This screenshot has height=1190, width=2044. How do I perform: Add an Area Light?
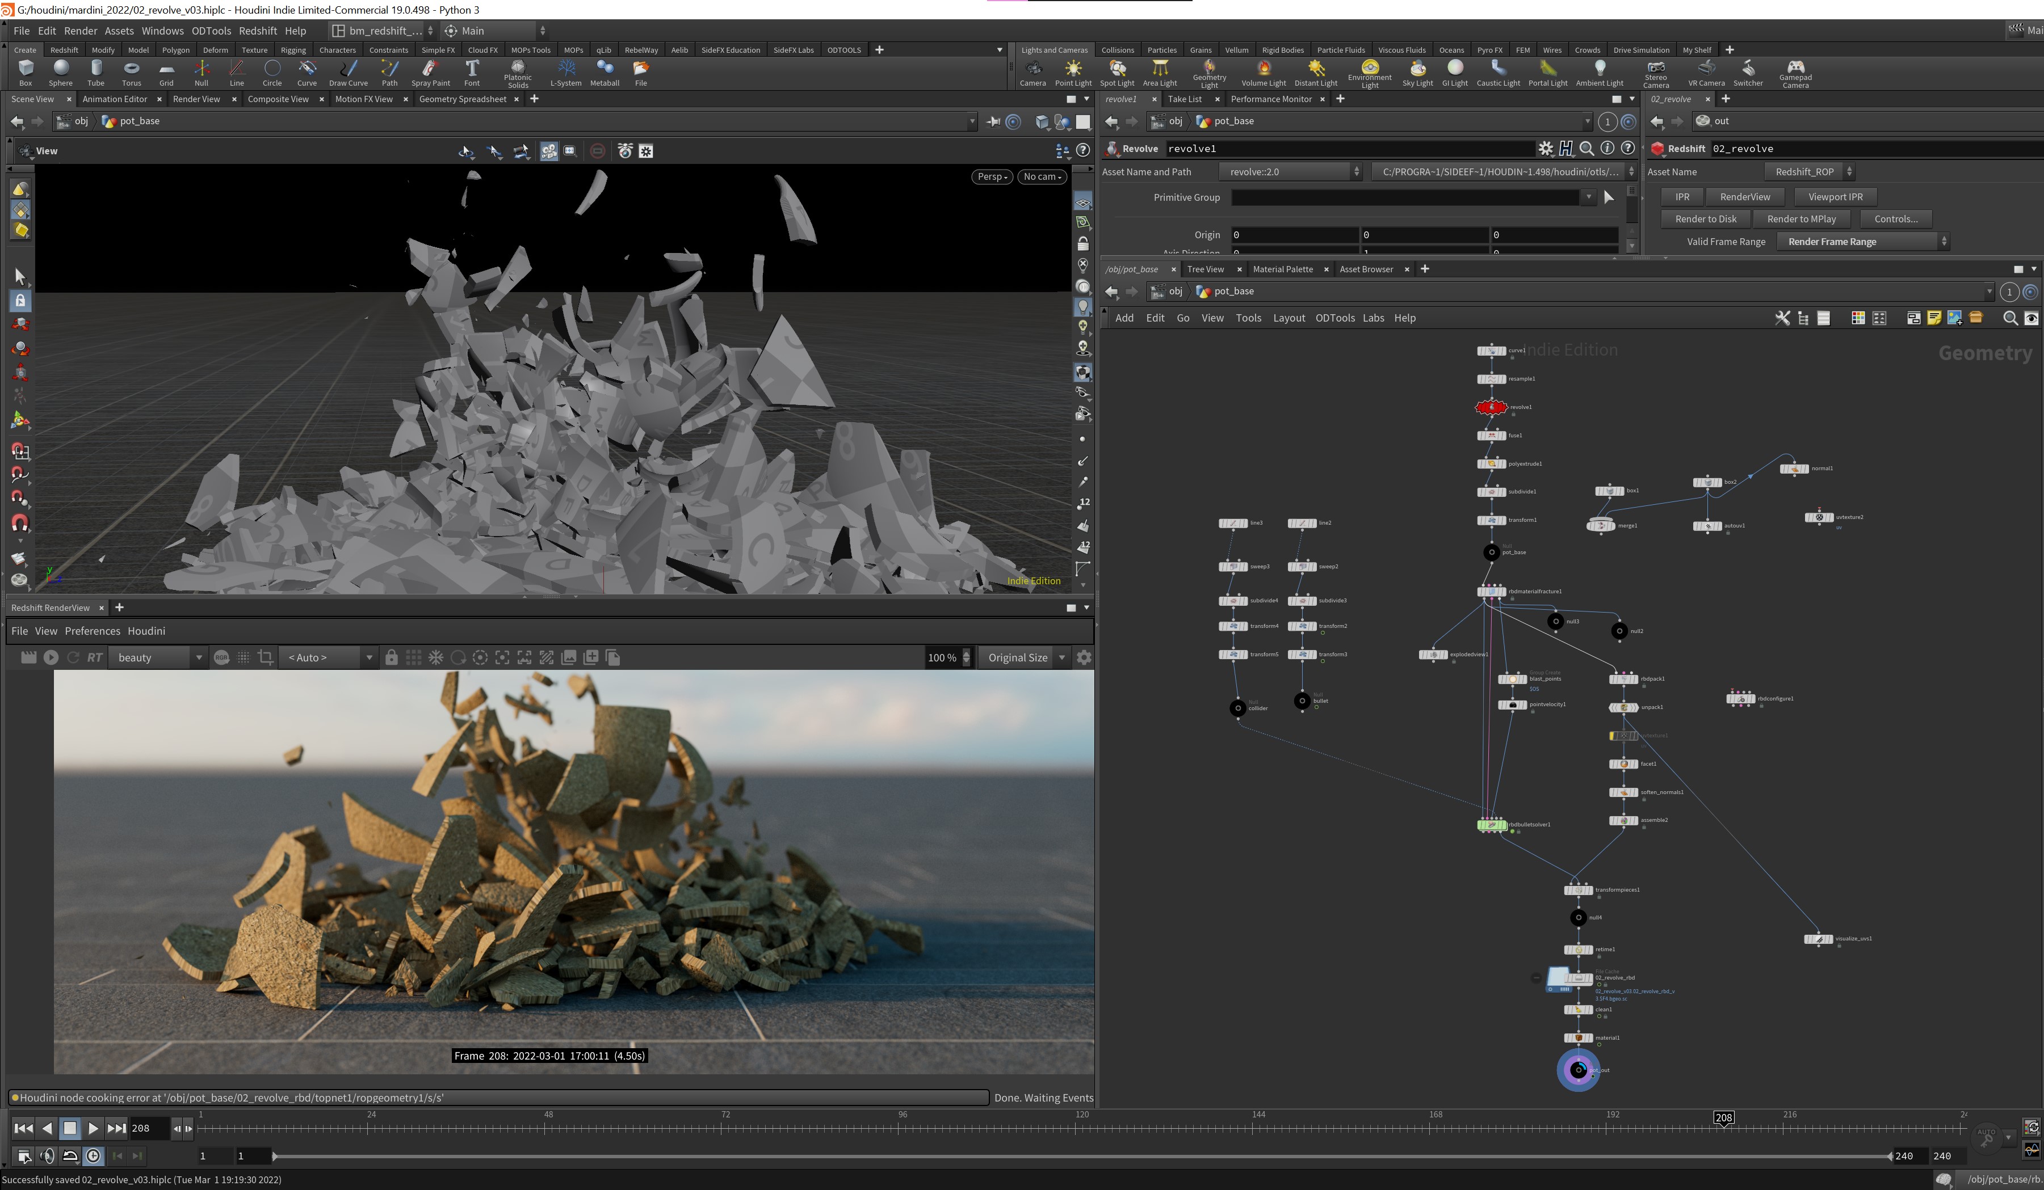pyautogui.click(x=1160, y=72)
